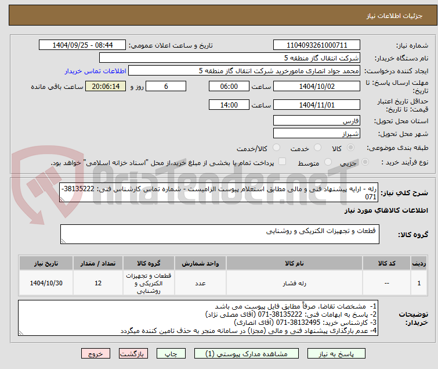This screenshot has height=369, width=438.
Task: Click the گروه کالا textarea resize handle
Action: (x=63, y=241)
